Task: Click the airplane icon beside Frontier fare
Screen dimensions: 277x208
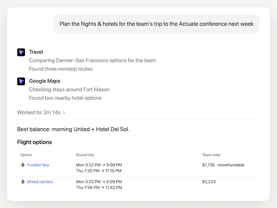Action: point(23,165)
